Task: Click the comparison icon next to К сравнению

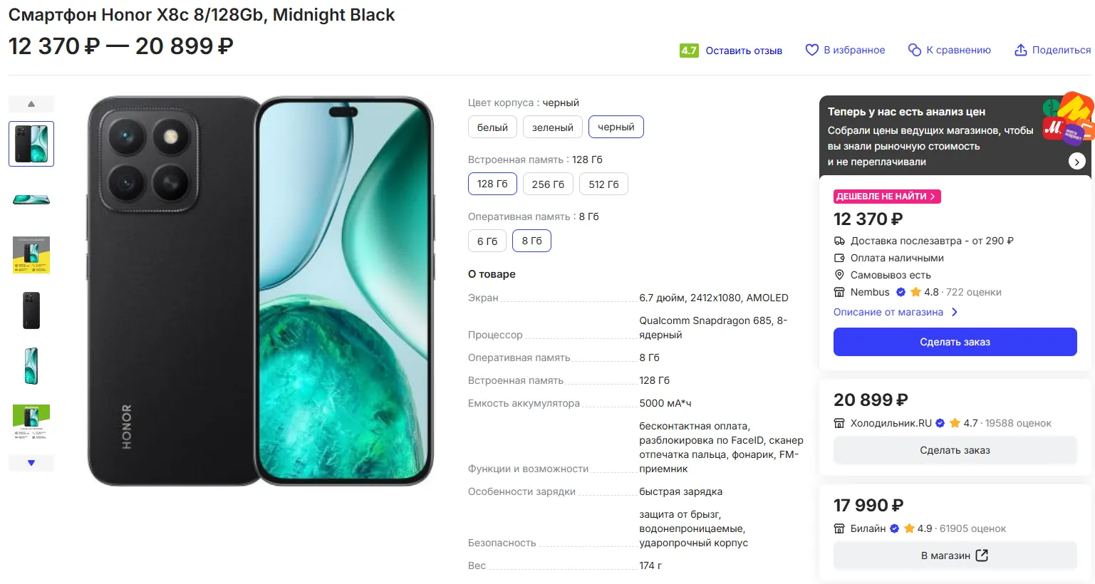Action: (x=915, y=50)
